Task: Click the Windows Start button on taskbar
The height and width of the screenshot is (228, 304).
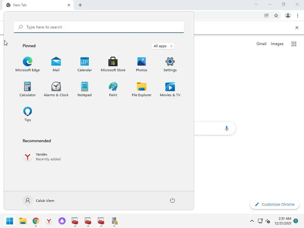Action: coord(10,221)
